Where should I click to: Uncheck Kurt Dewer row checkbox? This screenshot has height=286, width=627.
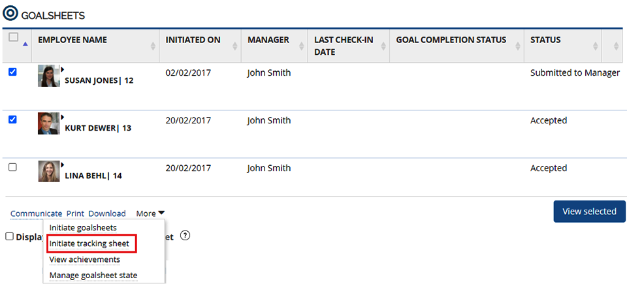tap(12, 119)
